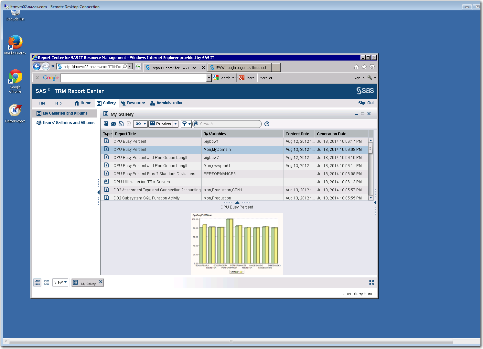This screenshot has height=349, width=483.
Task: Select CPU Busy Percent and Run Queue Length bigbow2 row
Action: 234,158
